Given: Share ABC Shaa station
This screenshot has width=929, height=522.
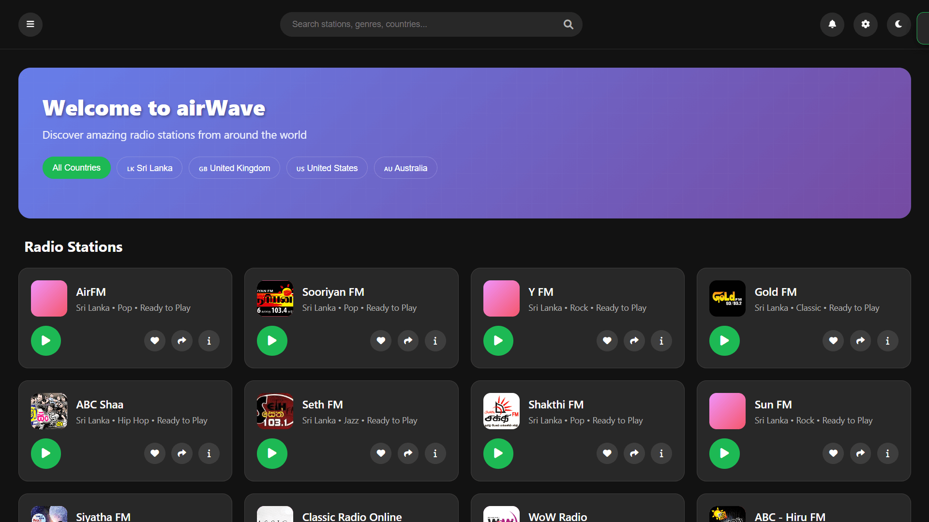Looking at the screenshot, I should (182, 453).
